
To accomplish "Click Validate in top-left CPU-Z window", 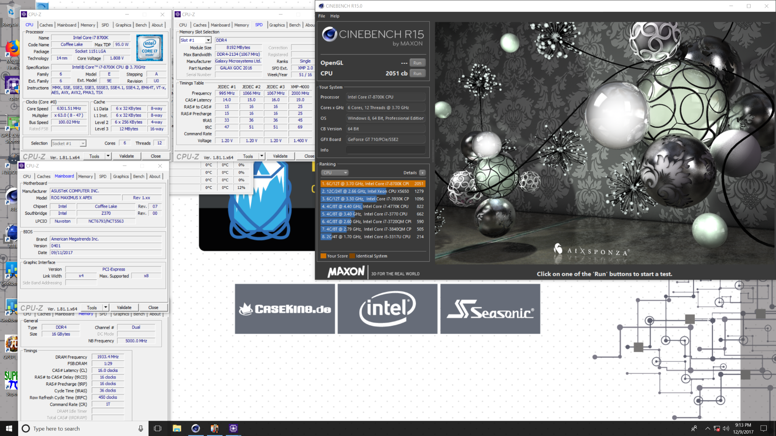I will point(127,156).
